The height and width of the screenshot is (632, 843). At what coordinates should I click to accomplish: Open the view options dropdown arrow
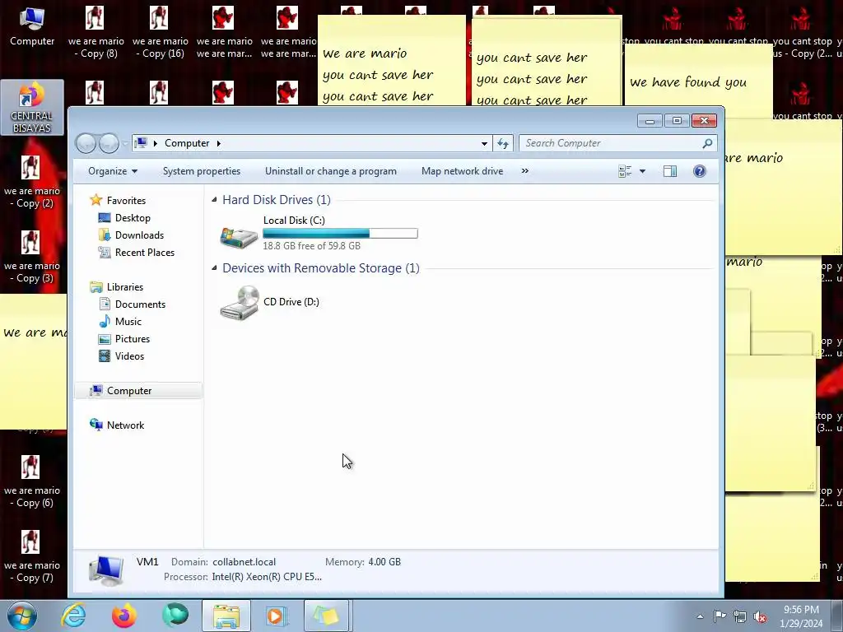642,171
